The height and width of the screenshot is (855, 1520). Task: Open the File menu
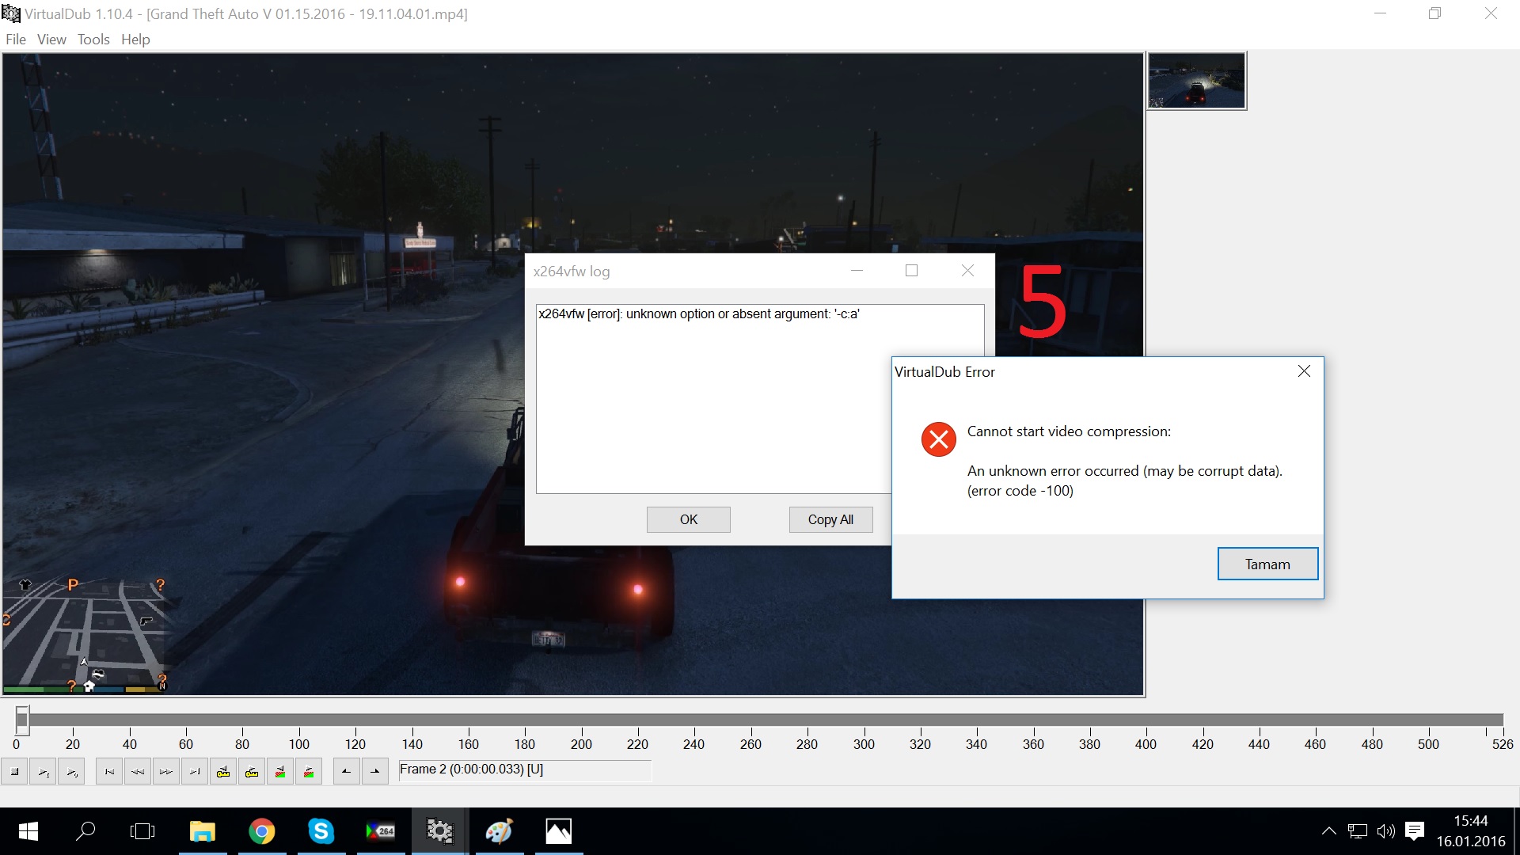pyautogui.click(x=16, y=40)
